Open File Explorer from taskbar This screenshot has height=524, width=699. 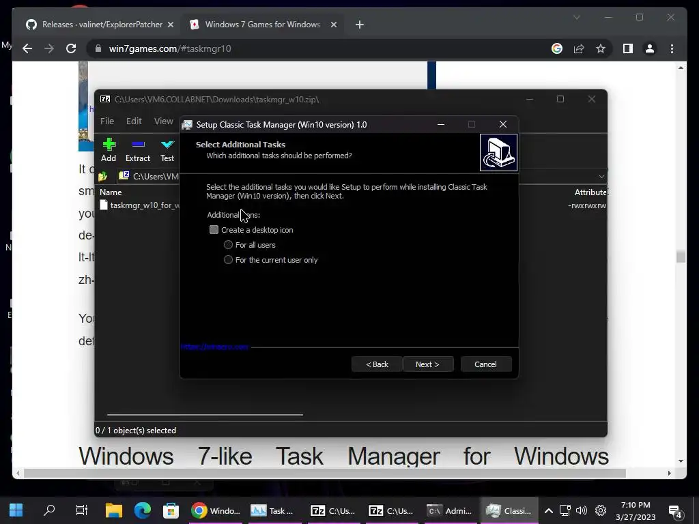[x=114, y=510]
